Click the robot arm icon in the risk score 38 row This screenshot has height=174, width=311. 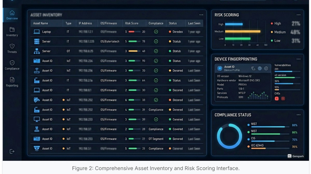(37, 100)
